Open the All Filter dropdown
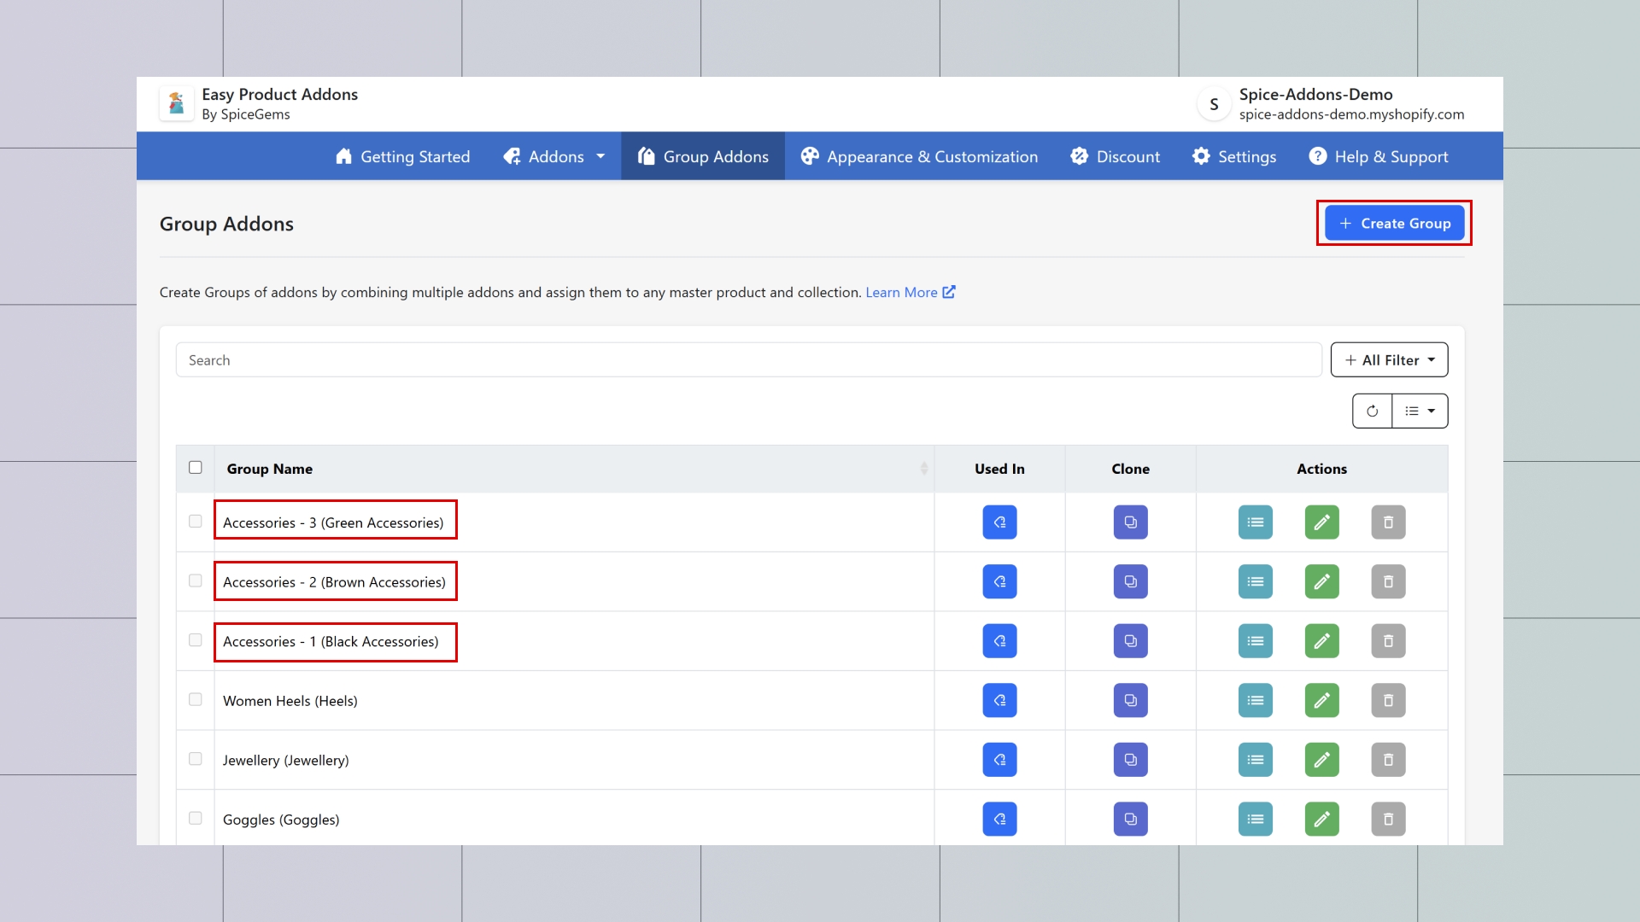 click(x=1389, y=360)
